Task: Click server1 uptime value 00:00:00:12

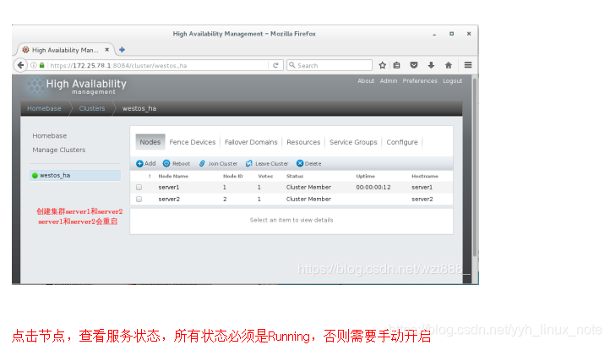Action: pyautogui.click(x=373, y=187)
